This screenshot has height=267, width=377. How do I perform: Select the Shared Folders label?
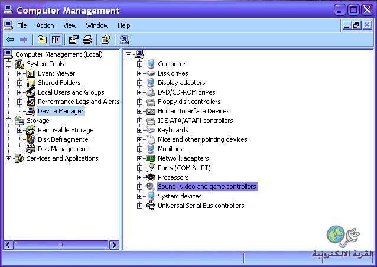(x=59, y=83)
